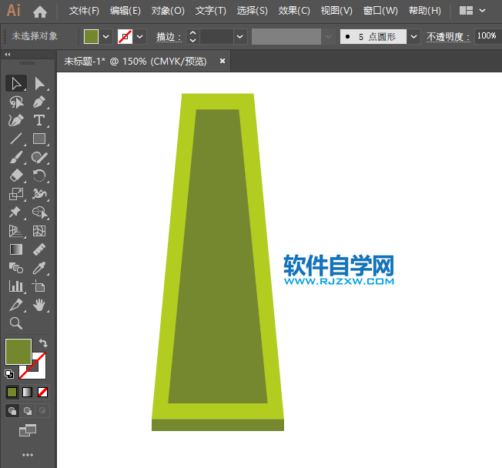This screenshot has height=468, width=502.
Task: Click the 不透明度 opacity link
Action: (448, 37)
